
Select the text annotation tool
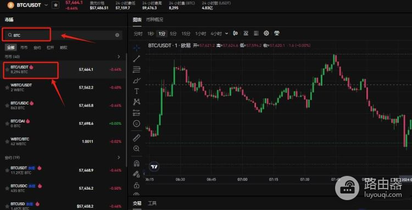(137, 91)
